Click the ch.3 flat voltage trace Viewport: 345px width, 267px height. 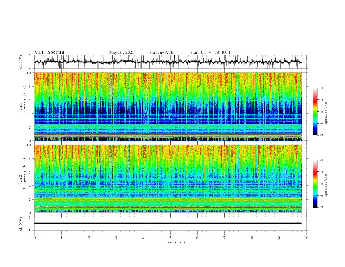[168, 223]
